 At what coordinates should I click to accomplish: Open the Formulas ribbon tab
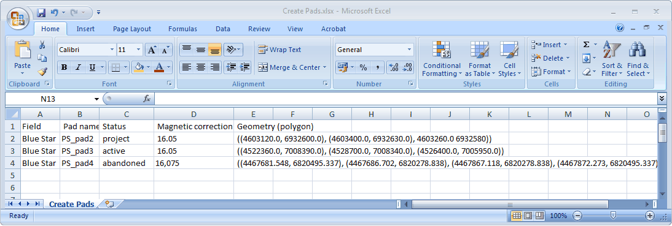pyautogui.click(x=182, y=29)
